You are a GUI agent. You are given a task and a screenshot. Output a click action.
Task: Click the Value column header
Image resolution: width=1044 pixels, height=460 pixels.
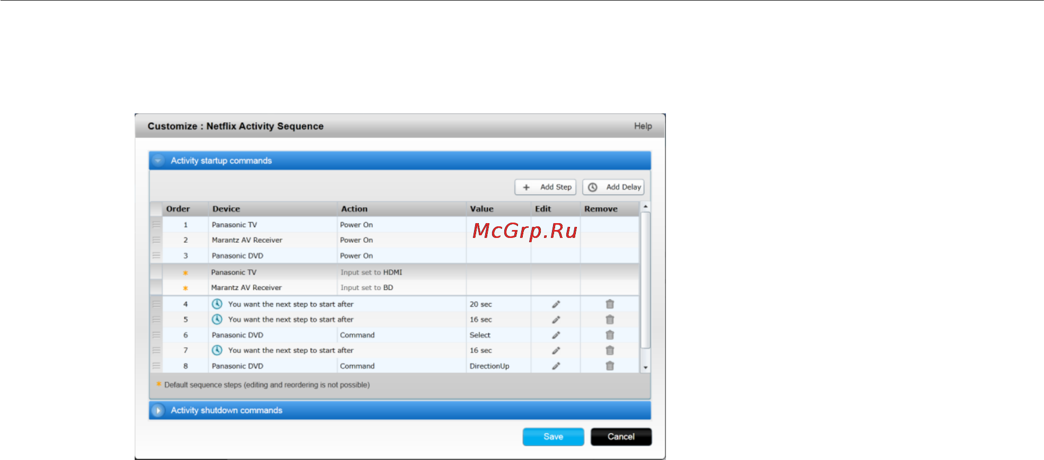[x=481, y=209]
